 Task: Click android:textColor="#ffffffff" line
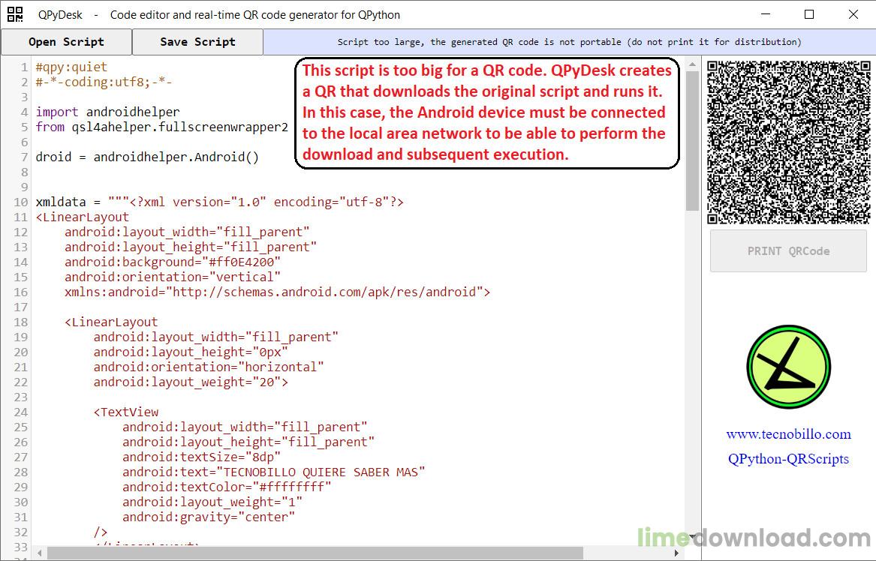point(227,487)
